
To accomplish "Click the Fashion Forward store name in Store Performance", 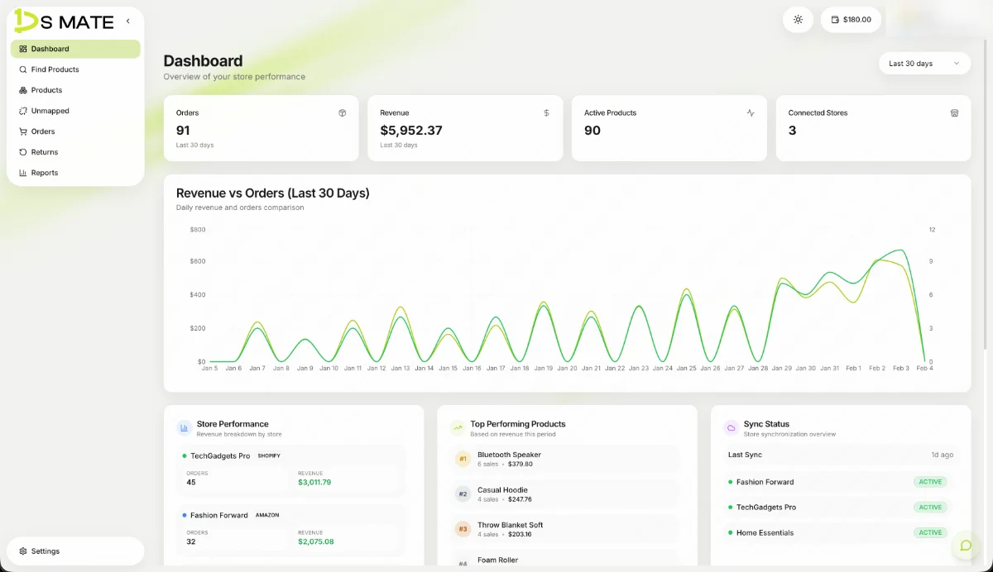I will (x=219, y=516).
